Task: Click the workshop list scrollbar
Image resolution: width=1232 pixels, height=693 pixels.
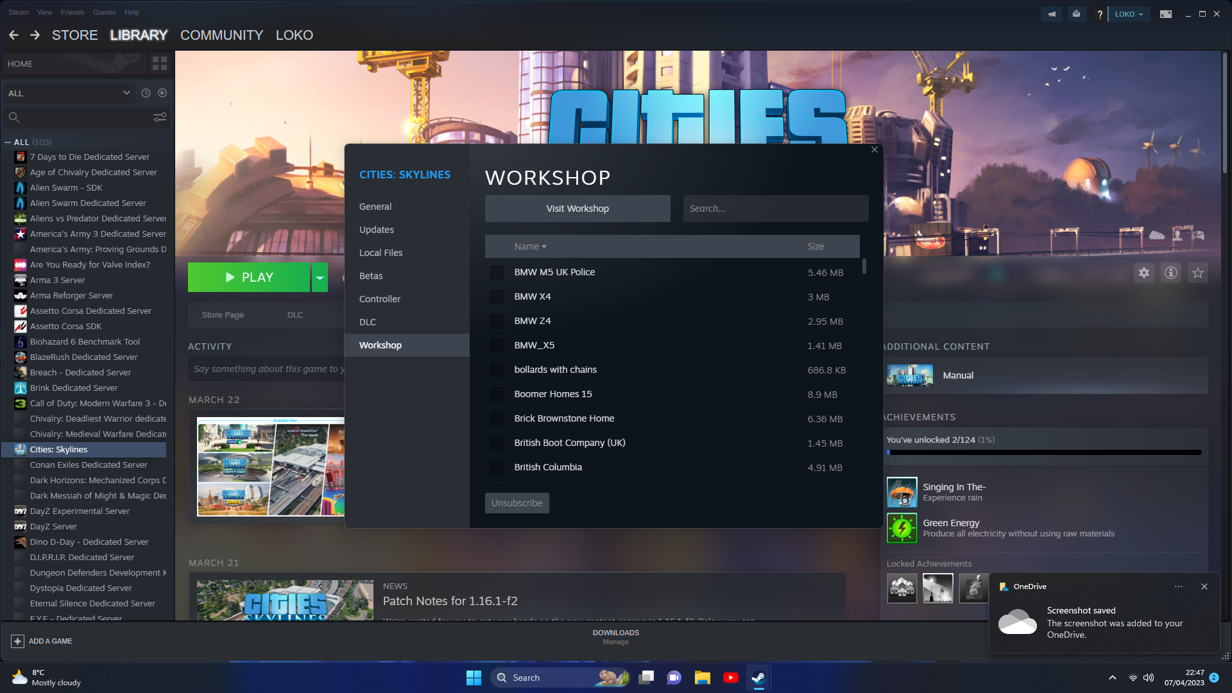Action: click(864, 266)
